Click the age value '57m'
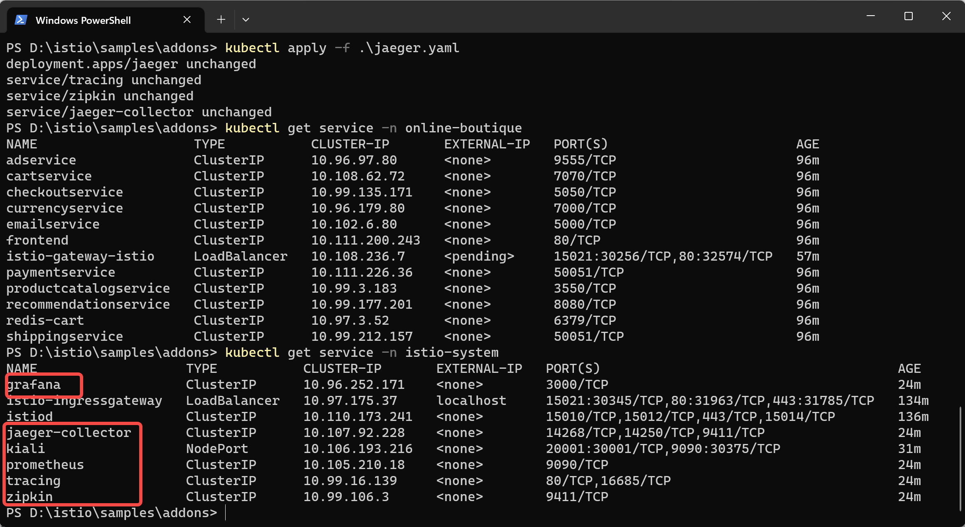The height and width of the screenshot is (527, 965). click(x=808, y=257)
